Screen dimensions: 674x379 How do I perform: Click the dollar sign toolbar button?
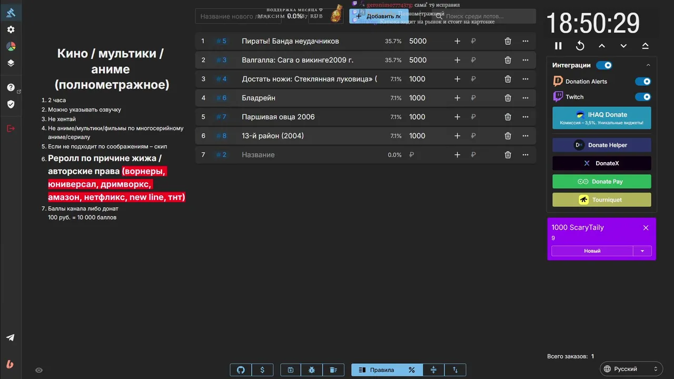tap(262, 370)
